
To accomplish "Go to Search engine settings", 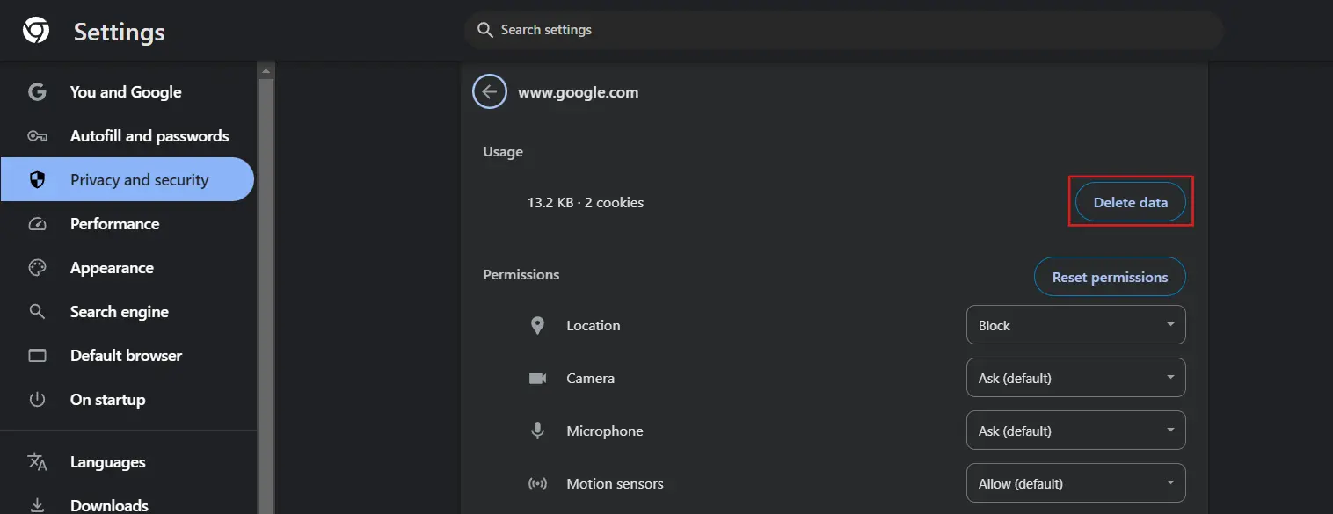I will click(120, 312).
